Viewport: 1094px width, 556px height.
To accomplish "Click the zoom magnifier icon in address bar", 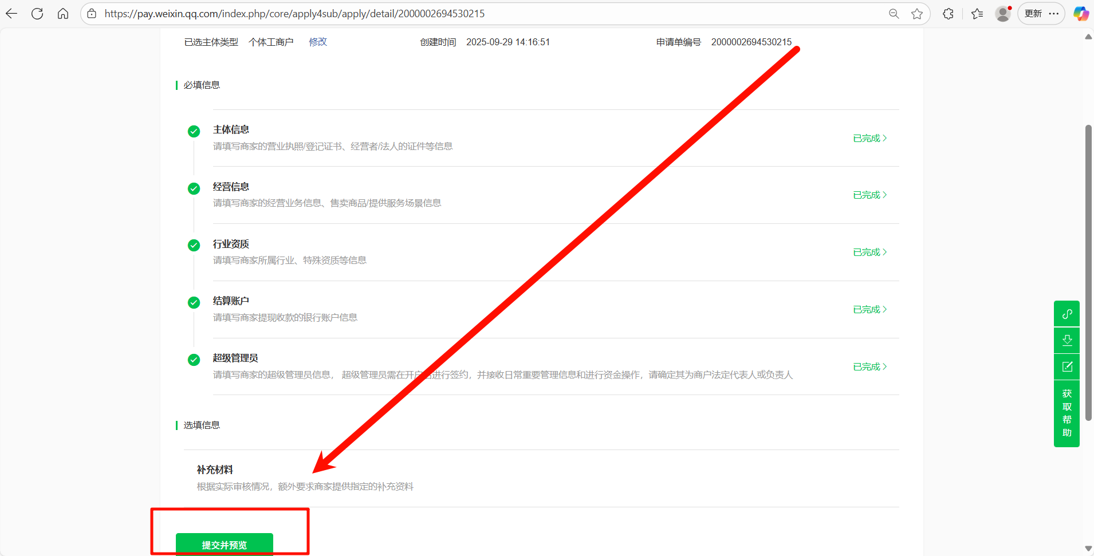I will click(894, 14).
